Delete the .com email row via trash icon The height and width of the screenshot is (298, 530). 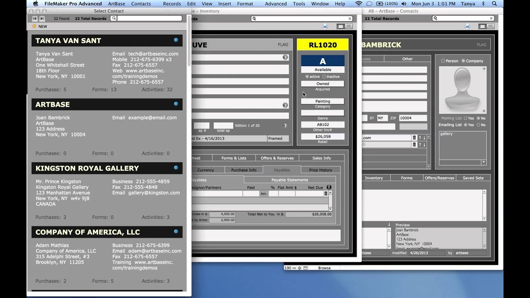414,138
